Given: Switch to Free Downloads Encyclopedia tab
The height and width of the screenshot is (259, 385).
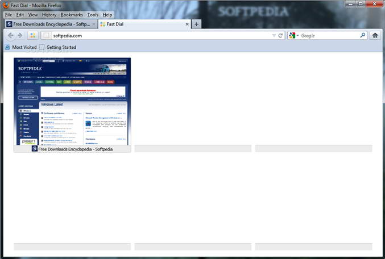Looking at the screenshot, I should [51, 24].
